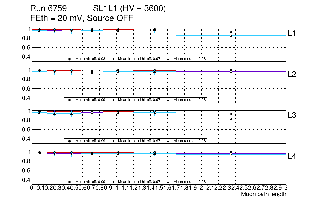Image resolution: width=318 pixels, height=205 pixels.
Task: Click the triangle legend marker in panel L1
Action: click(x=168, y=59)
